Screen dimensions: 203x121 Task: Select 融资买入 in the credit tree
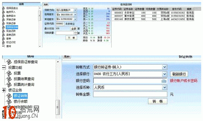[11, 12]
